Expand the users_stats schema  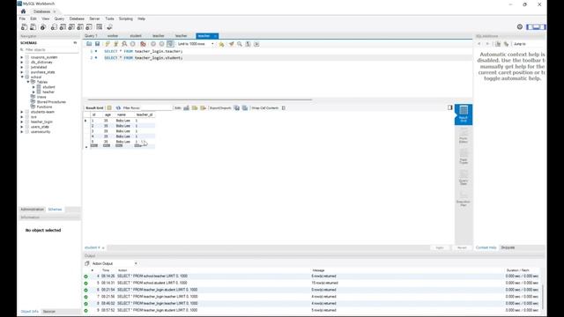click(22, 127)
